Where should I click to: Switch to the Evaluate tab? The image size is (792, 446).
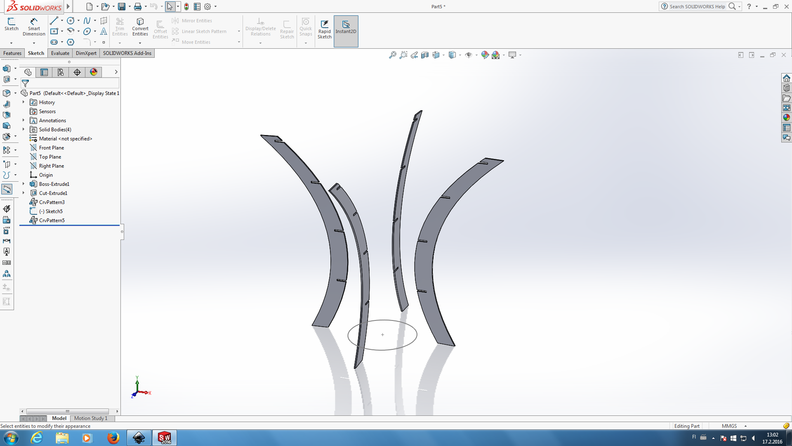(x=60, y=53)
